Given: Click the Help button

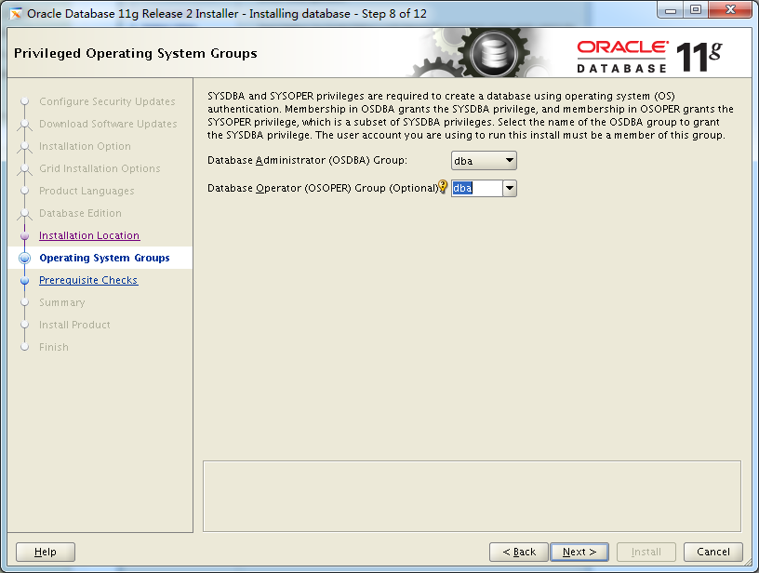Looking at the screenshot, I should [46, 552].
